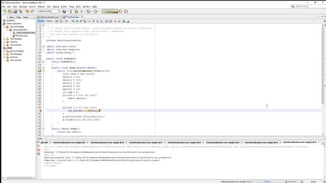
Task: Click the Redo arrow icon
Action: [x=32, y=11]
